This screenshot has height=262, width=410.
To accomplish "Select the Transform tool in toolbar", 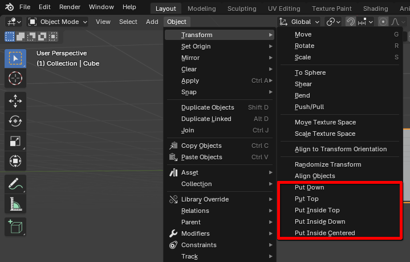I will click(15, 161).
